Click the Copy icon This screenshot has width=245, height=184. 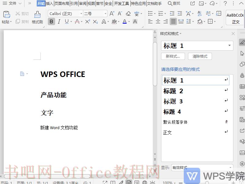[x=18, y=21]
